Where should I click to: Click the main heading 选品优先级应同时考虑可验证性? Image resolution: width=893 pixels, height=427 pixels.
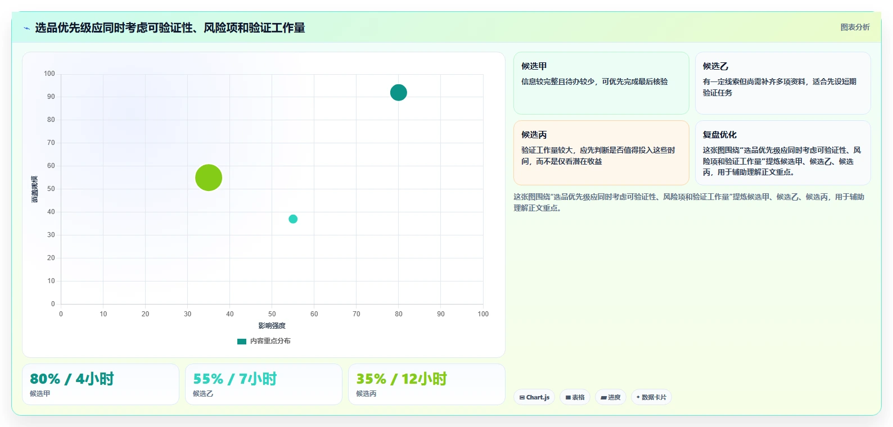coord(170,28)
